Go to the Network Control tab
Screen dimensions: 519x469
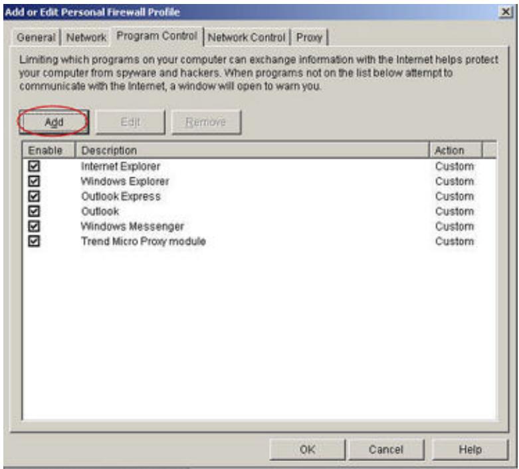point(247,37)
